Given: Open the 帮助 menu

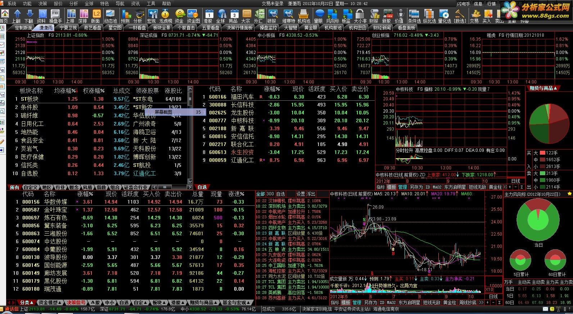Looking at the screenshot, I should (x=167, y=4).
